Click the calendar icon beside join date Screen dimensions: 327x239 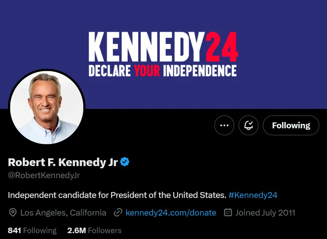point(228,213)
